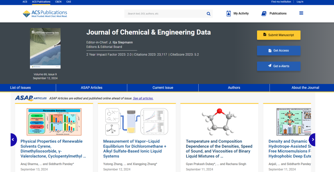Open Editors & Editorial Board link
The height and width of the screenshot is (172, 334).
tap(104, 47)
